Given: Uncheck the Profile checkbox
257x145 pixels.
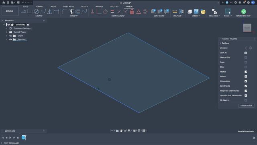Looking at the screenshot, I should coord(245,72).
